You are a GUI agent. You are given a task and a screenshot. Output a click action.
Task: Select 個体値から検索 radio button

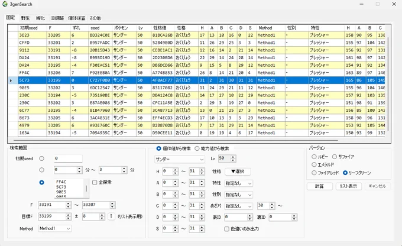point(173,148)
